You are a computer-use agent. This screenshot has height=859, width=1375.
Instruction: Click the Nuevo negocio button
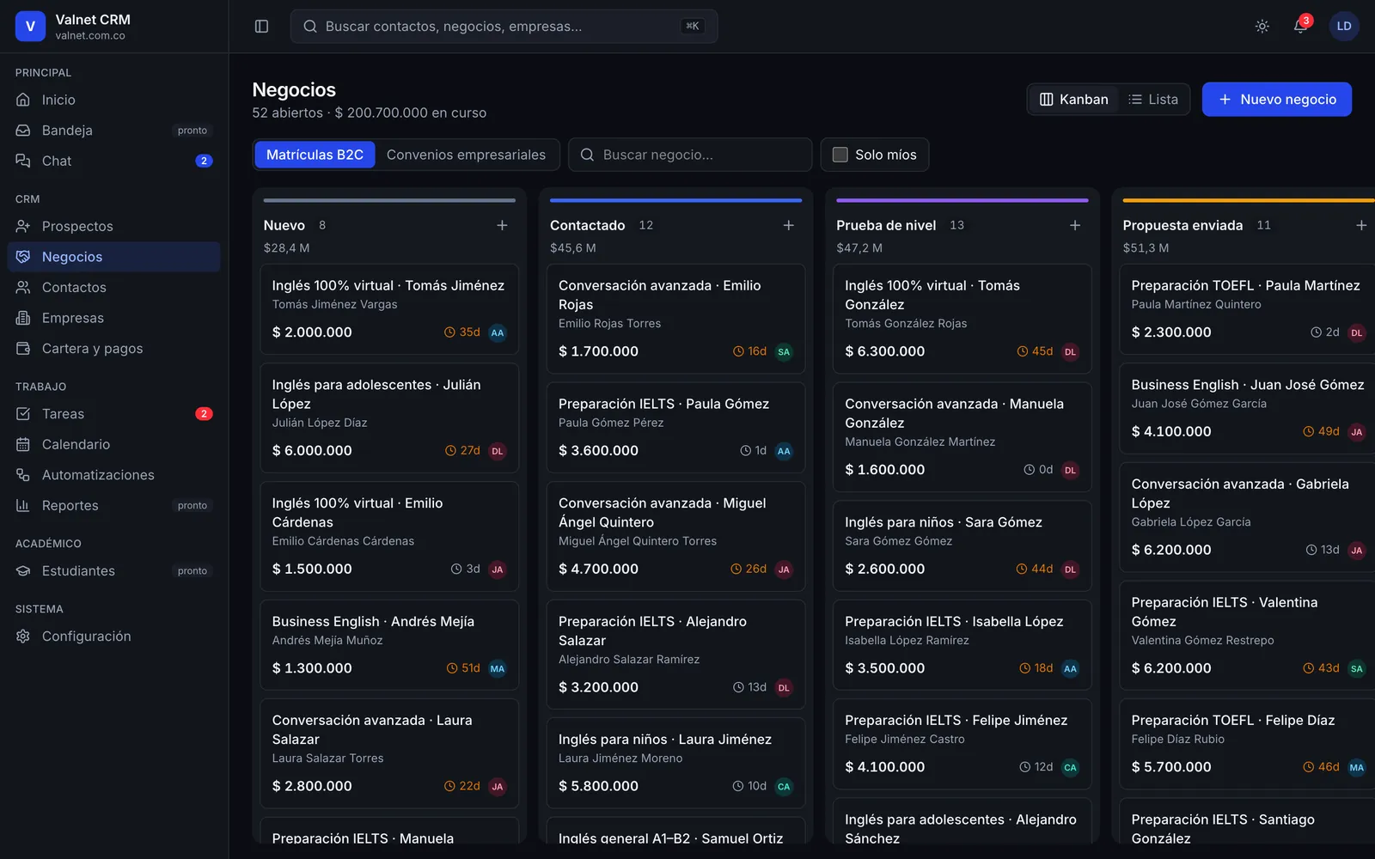1276,100
